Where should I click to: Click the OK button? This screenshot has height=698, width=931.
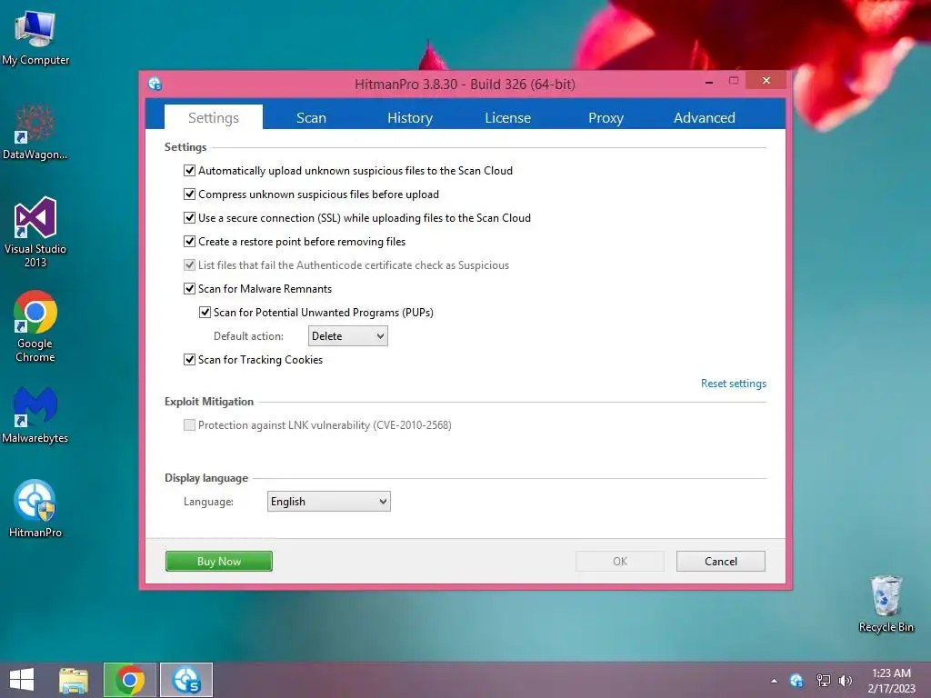(x=620, y=561)
